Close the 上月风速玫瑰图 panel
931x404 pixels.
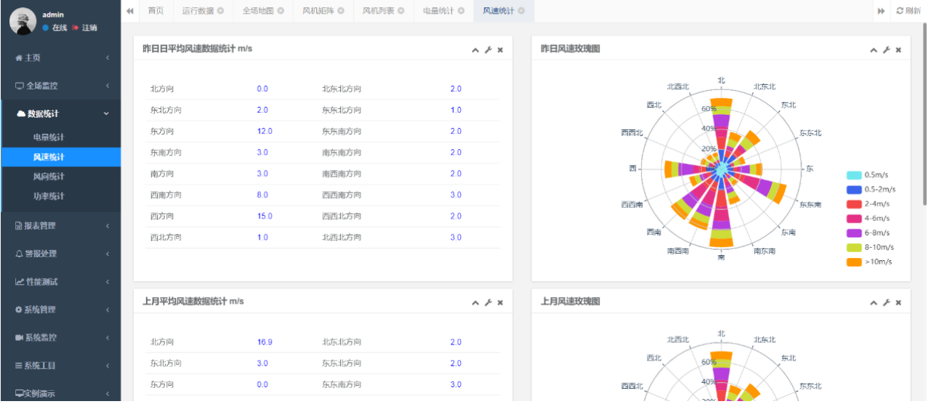tap(898, 303)
